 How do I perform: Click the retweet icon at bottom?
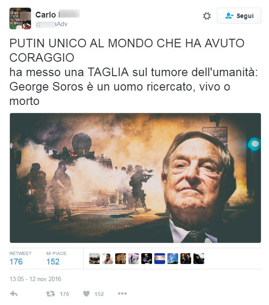50,294
